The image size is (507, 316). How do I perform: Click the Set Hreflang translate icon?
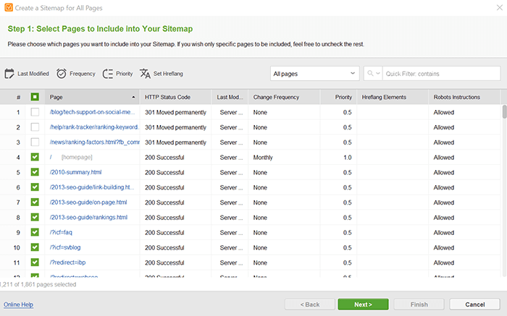pyautogui.click(x=145, y=74)
